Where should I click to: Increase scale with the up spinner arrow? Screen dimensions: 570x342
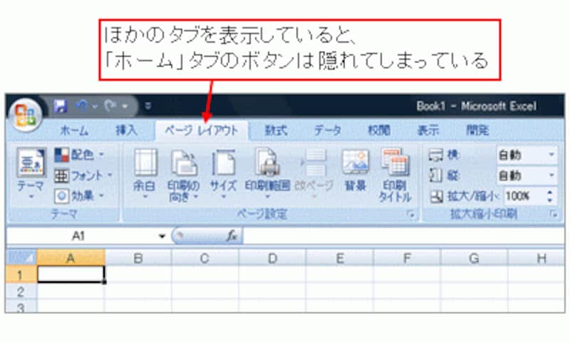point(550,192)
